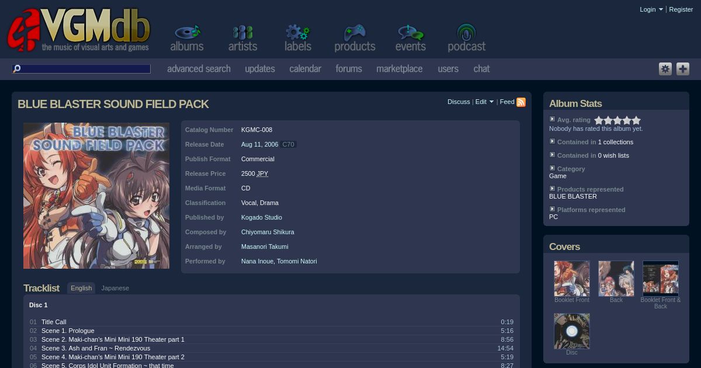Click the Contained in collections bullet icon

[552, 141]
